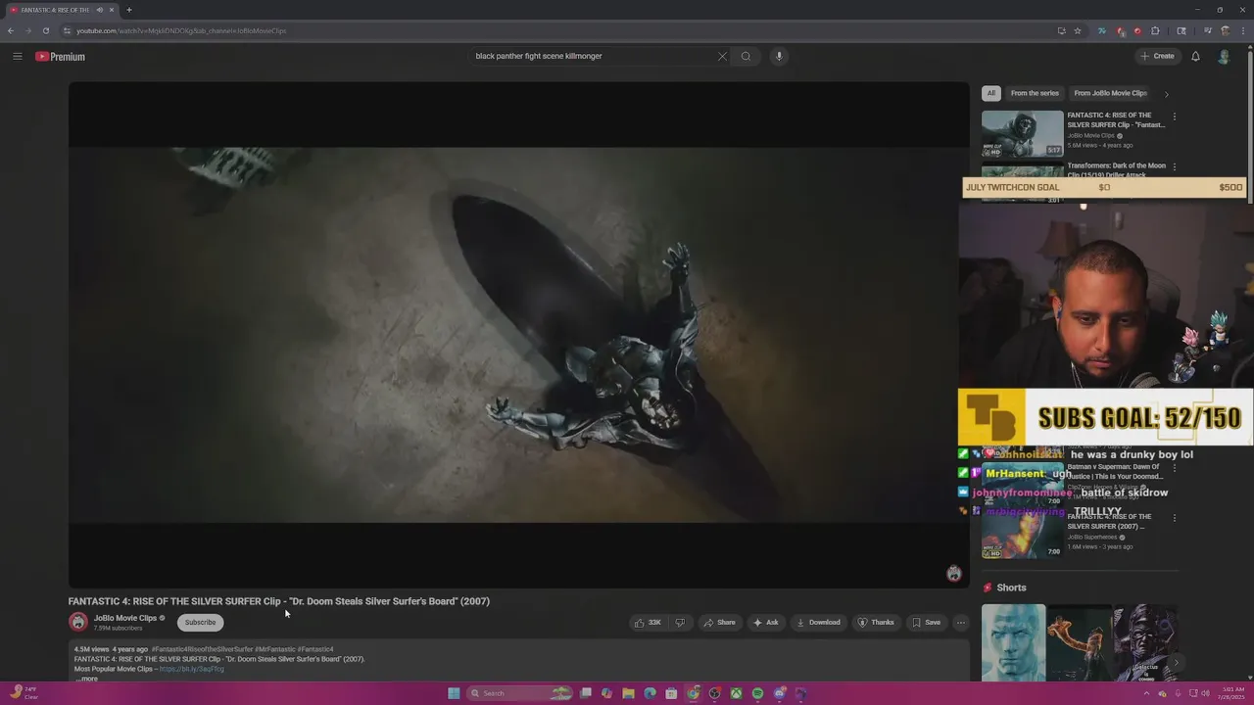Viewport: 1254px width, 705px height.
Task: Go to YouTube Premium home logo
Action: 60,57
